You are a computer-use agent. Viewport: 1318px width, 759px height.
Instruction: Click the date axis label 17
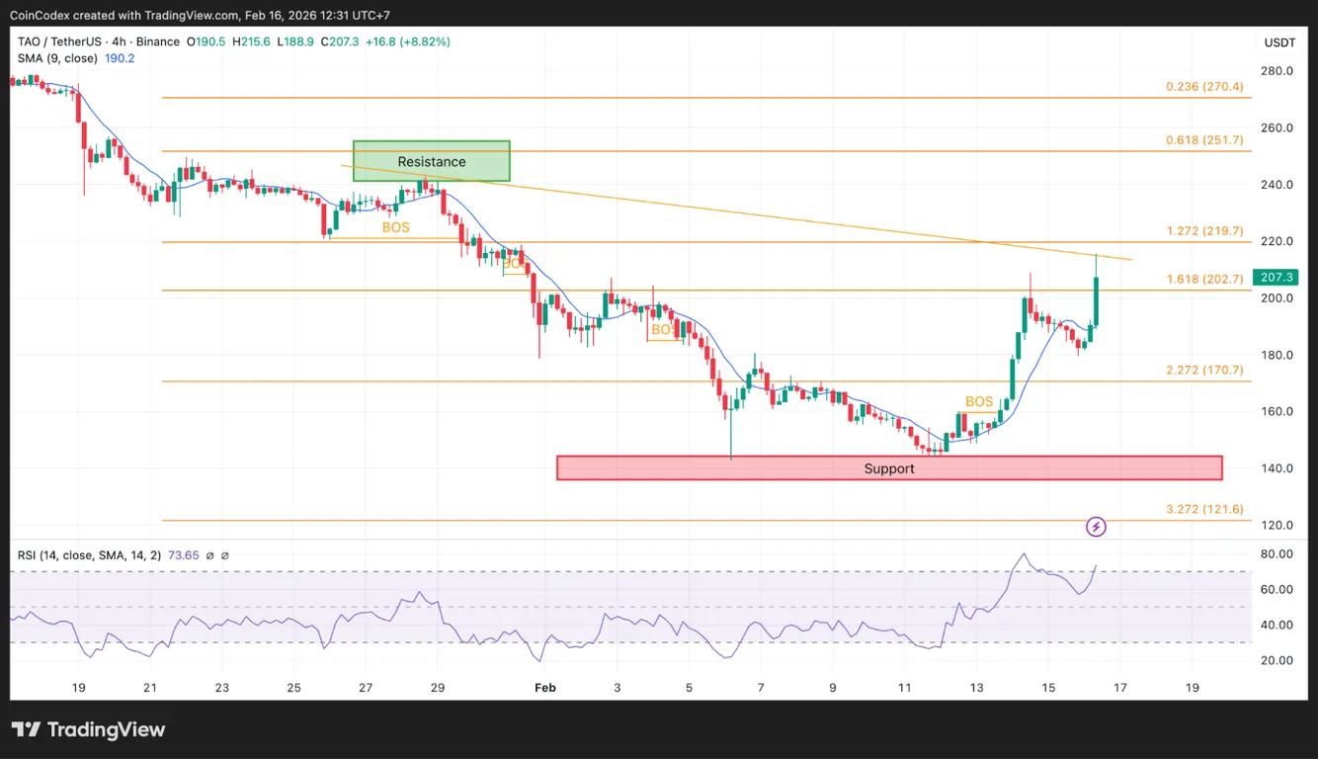click(x=1120, y=687)
